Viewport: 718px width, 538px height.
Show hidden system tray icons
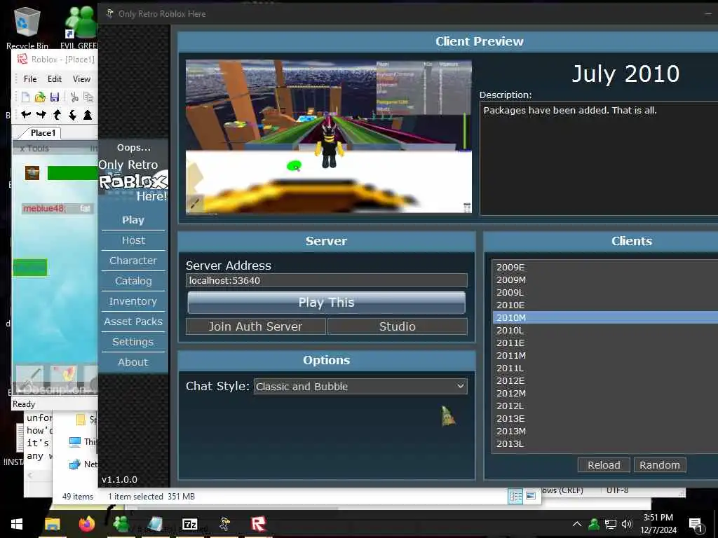tap(577, 524)
